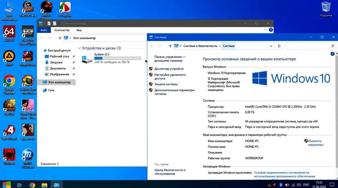This screenshot has width=338, height=188.
Task: Click Система и безопасность breadcrumb
Action: 200,46
